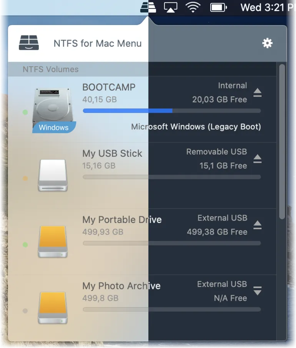Click the 499,38 GB Free label

[x=217, y=232]
